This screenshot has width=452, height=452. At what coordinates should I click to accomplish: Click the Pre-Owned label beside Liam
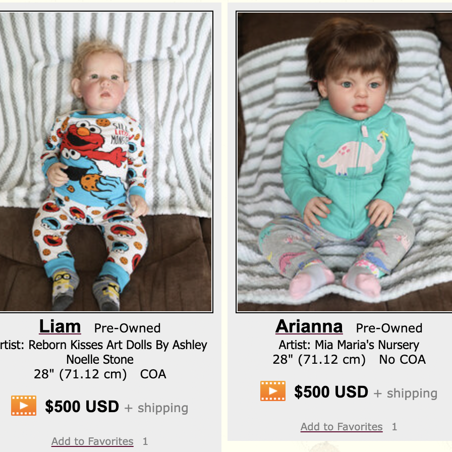coord(127,328)
